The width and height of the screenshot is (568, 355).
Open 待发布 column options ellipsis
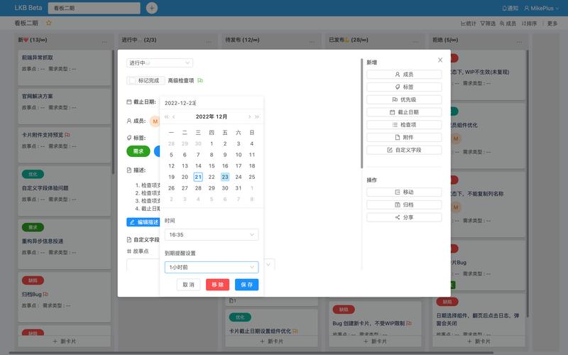click(312, 42)
